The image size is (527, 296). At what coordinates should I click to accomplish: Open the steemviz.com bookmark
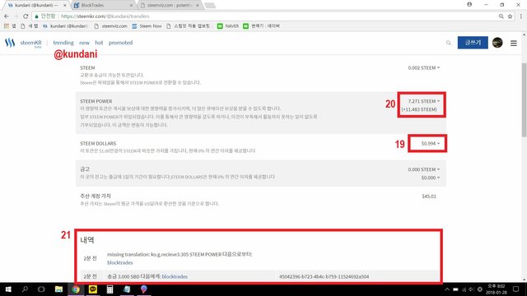tap(110, 25)
